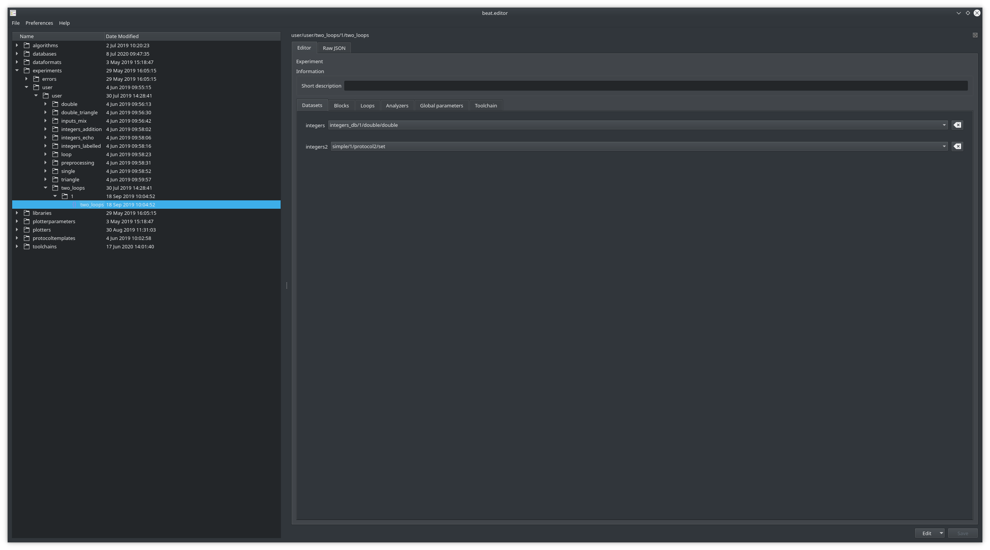This screenshot has width=990, height=550.
Task: Open the integers2 dataset dropdown
Action: tap(945, 146)
